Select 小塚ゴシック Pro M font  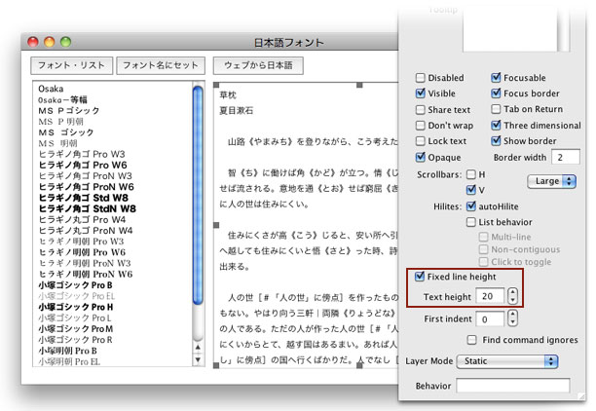(76, 328)
